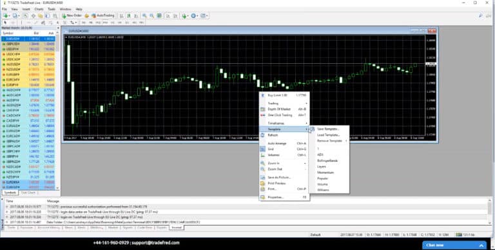
Task: Click the new chart green plus icon
Action: [x=6, y=15]
